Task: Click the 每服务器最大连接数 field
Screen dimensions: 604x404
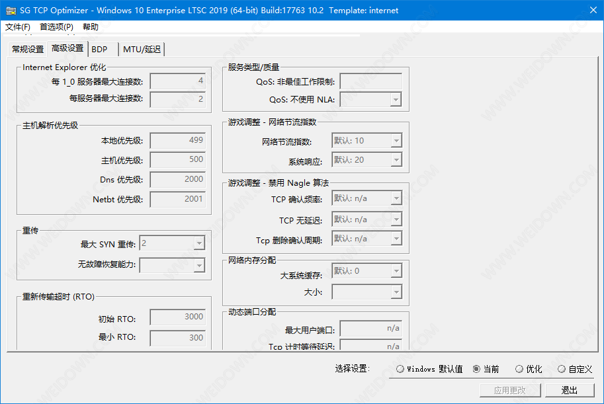Action: (x=178, y=99)
